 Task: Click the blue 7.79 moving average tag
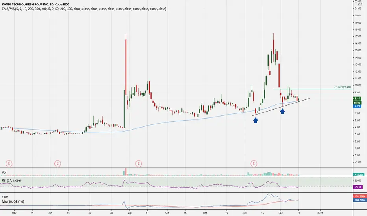pos(358,106)
